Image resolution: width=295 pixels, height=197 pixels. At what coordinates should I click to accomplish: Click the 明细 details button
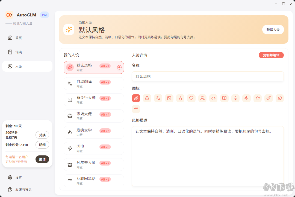point(42,145)
